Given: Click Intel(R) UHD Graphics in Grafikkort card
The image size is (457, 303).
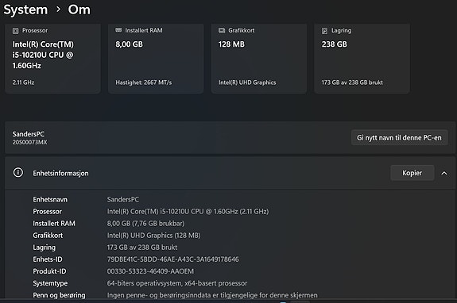Looking at the screenshot, I should 247,82.
